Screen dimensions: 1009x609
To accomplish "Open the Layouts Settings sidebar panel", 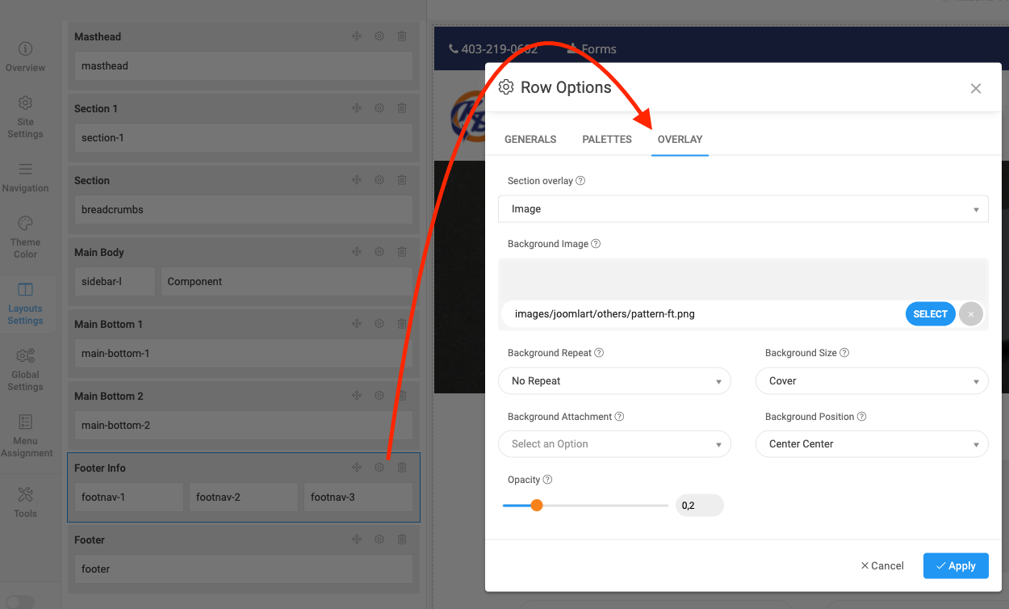I will [26, 302].
